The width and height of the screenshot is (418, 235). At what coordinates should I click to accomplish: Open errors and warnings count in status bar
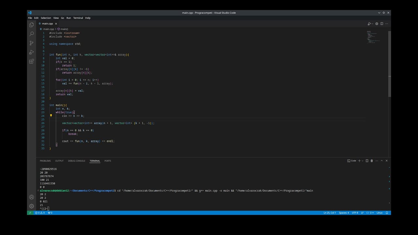40,213
